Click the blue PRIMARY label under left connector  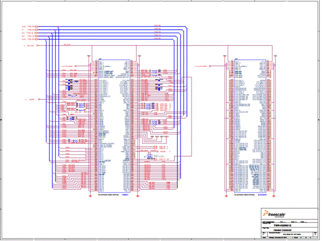(125, 194)
